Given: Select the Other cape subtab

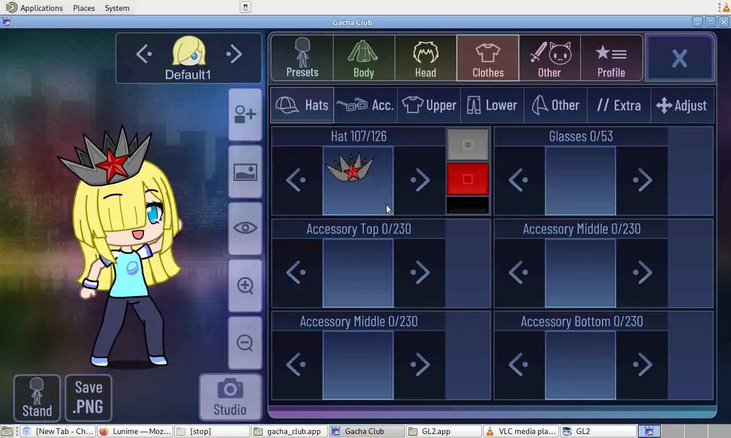Looking at the screenshot, I should 556,105.
